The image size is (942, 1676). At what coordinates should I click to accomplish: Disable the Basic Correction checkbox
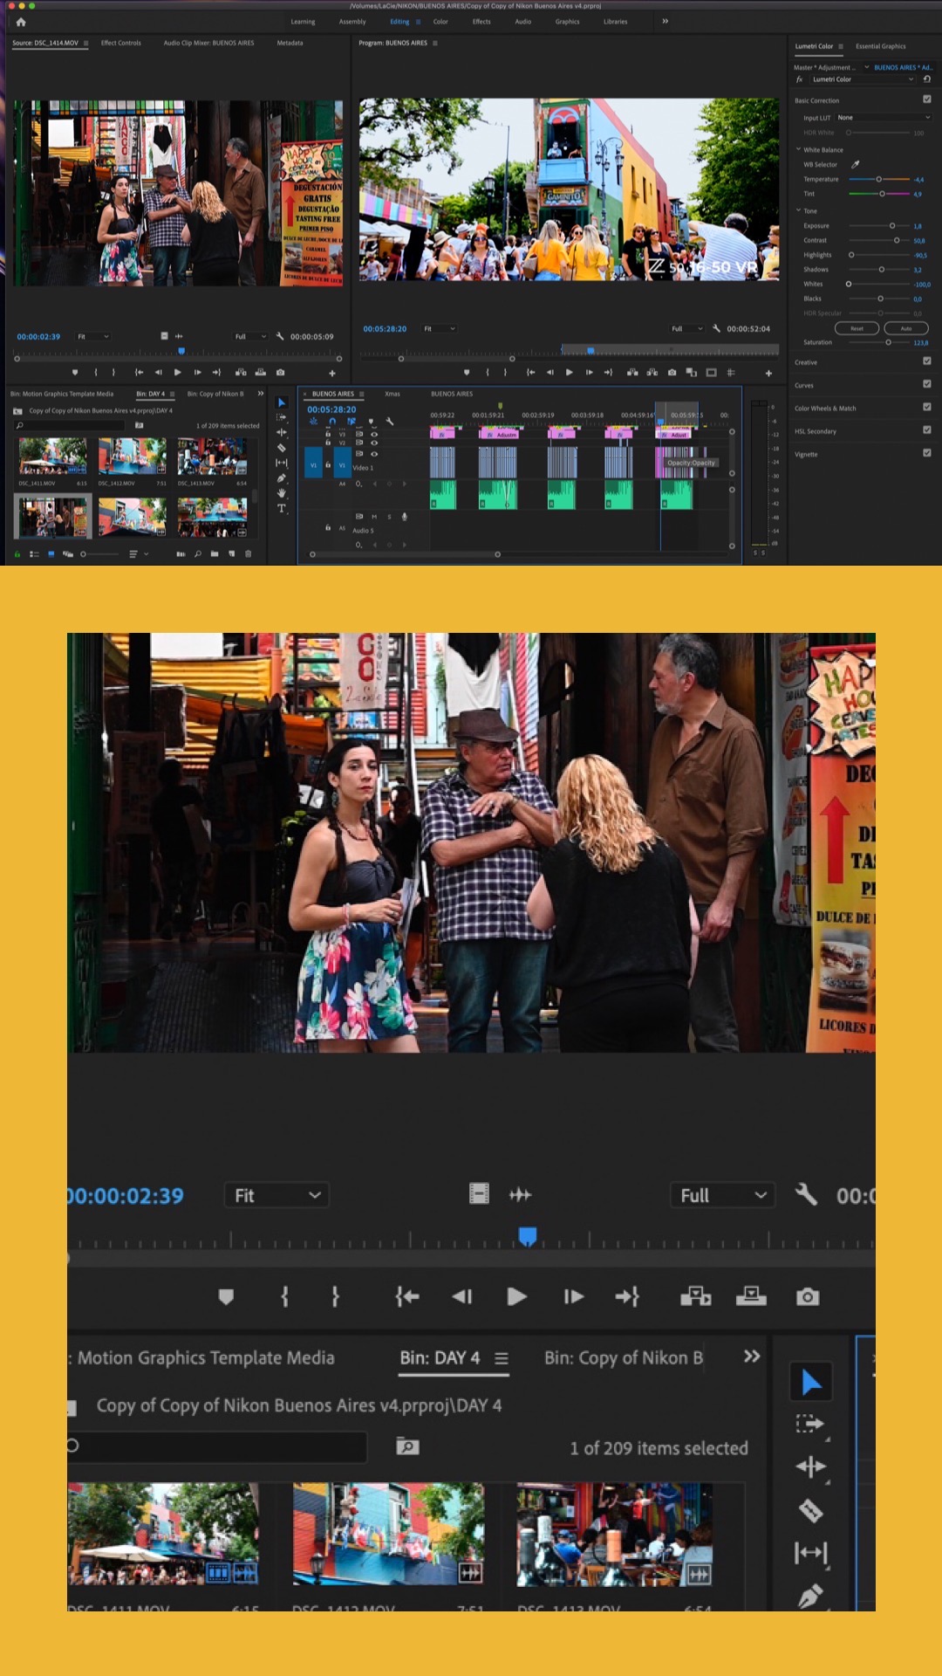926,100
